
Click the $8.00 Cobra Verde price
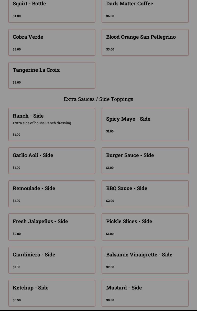[x=17, y=49]
